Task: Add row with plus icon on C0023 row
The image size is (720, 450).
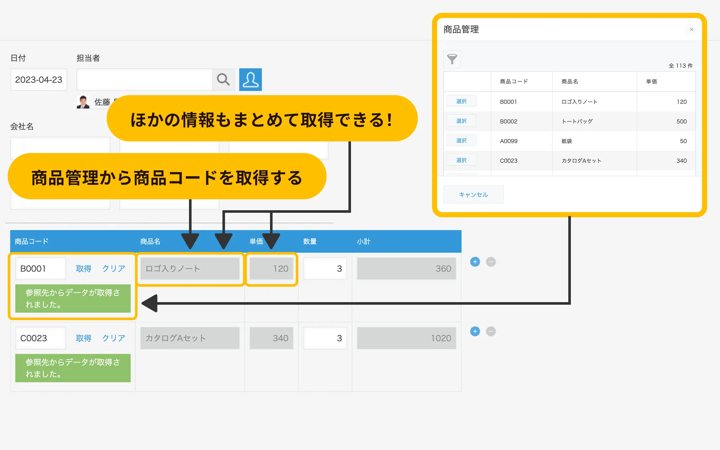Action: [x=475, y=331]
